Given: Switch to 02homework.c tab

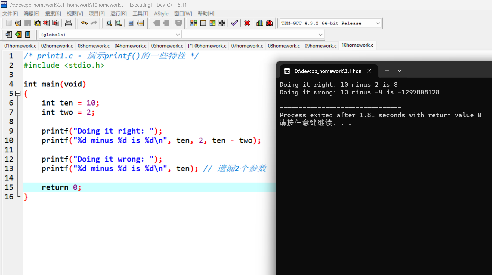Looking at the screenshot, I should [x=57, y=46].
